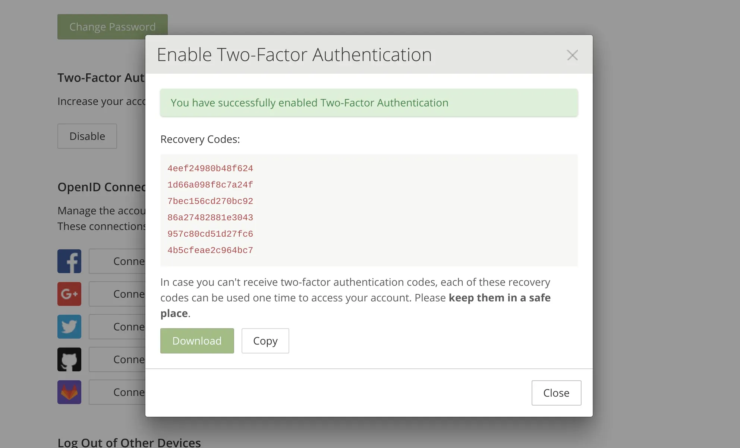
Task: Click the GitHub connect icon
Action: tap(69, 359)
